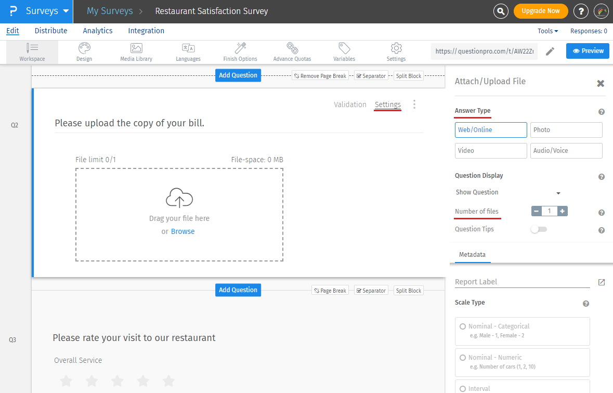Increase number of files with plus
Image resolution: width=613 pixels, height=393 pixels.
click(x=563, y=211)
